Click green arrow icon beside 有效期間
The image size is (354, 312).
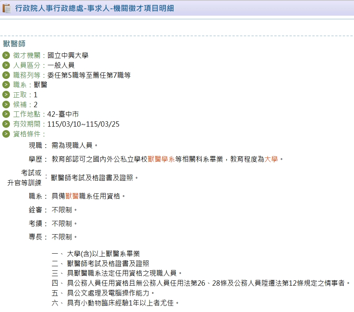[6, 124]
